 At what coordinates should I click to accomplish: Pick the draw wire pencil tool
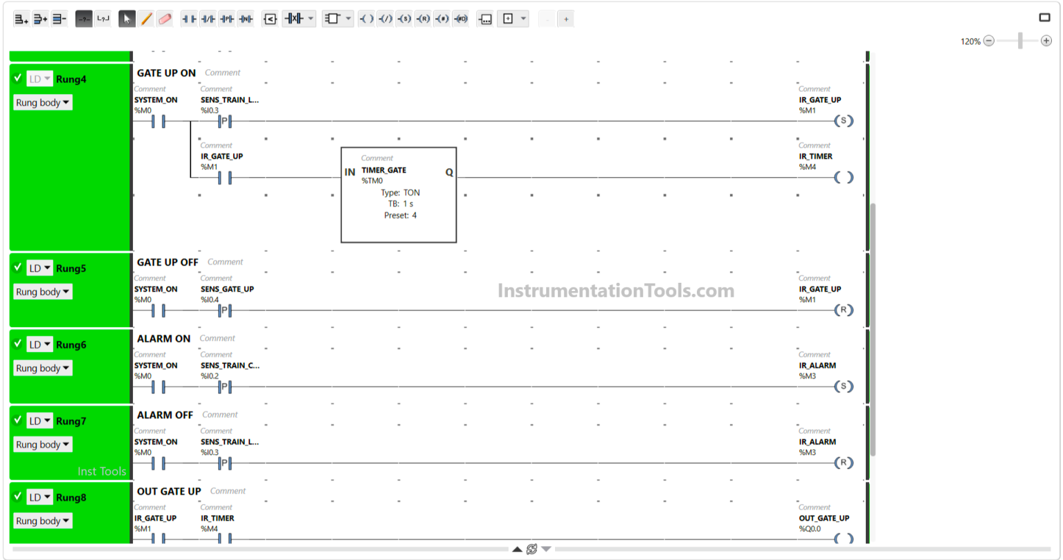(146, 19)
